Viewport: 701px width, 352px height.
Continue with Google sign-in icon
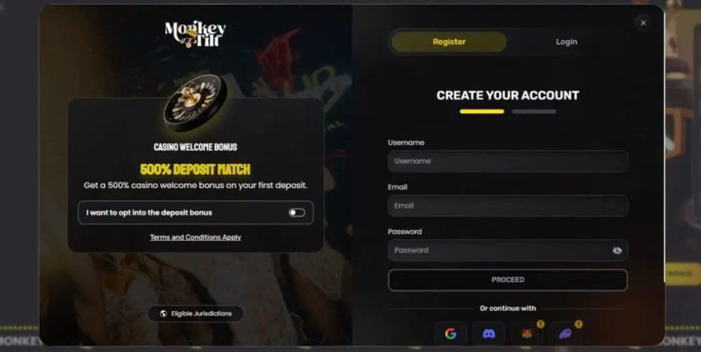coord(450,334)
